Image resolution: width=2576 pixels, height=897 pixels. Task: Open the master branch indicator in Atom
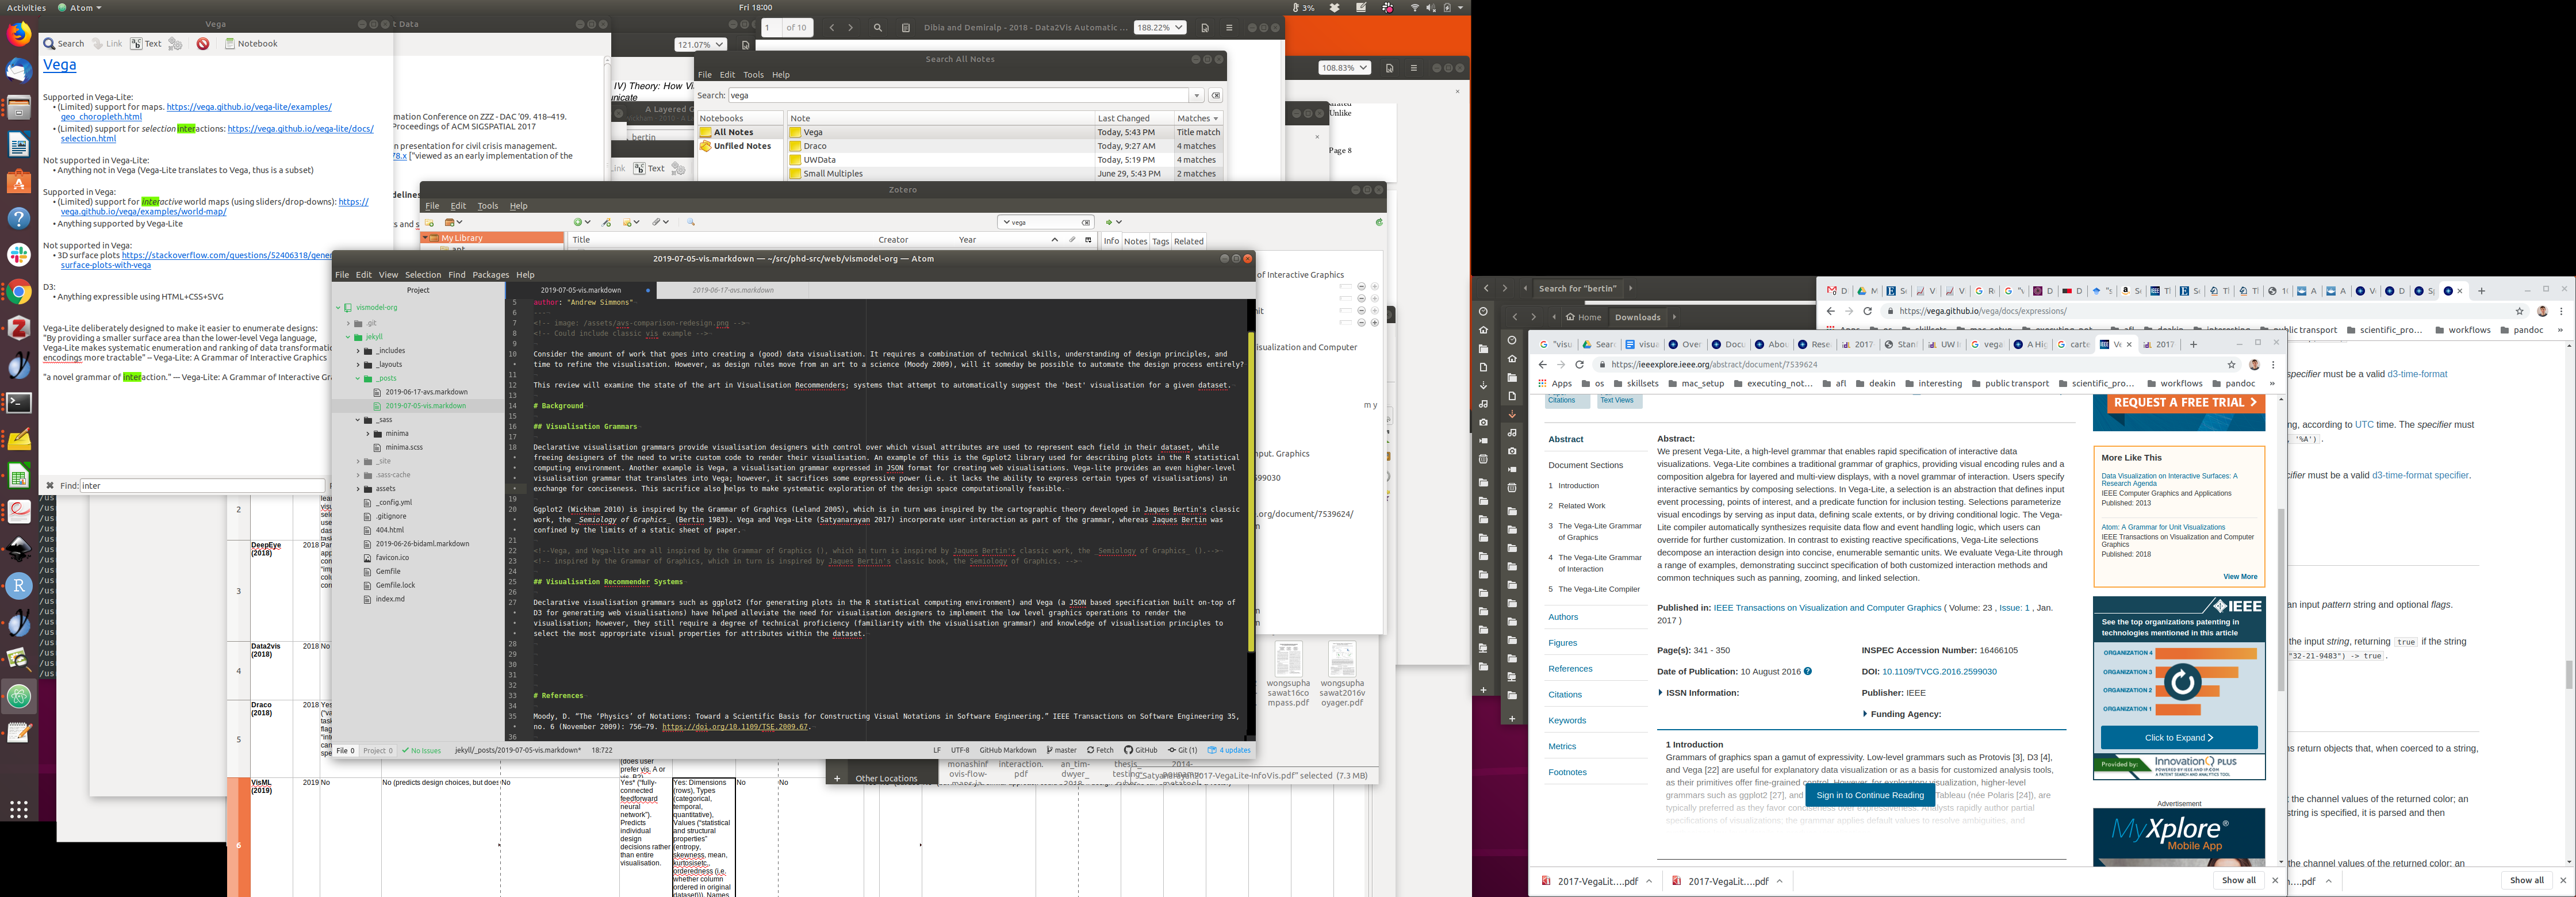[x=1062, y=750]
